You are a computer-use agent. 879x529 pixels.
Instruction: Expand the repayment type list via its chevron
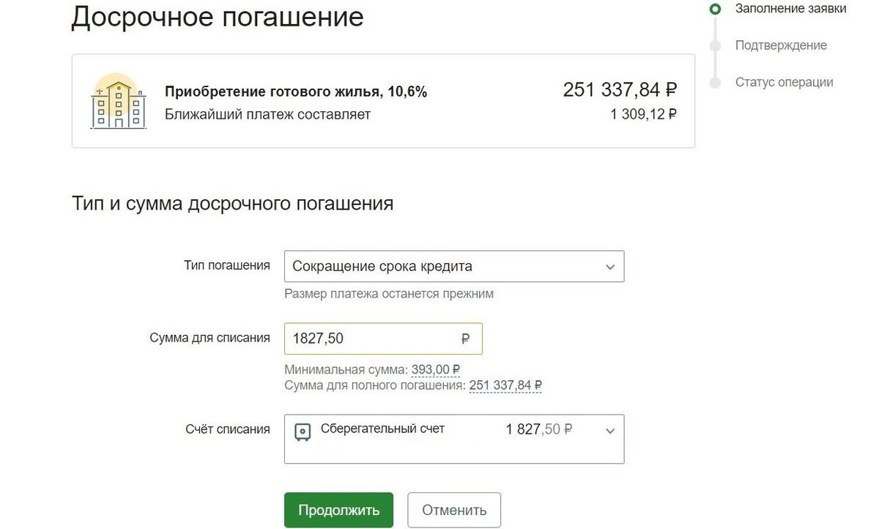coord(610,267)
